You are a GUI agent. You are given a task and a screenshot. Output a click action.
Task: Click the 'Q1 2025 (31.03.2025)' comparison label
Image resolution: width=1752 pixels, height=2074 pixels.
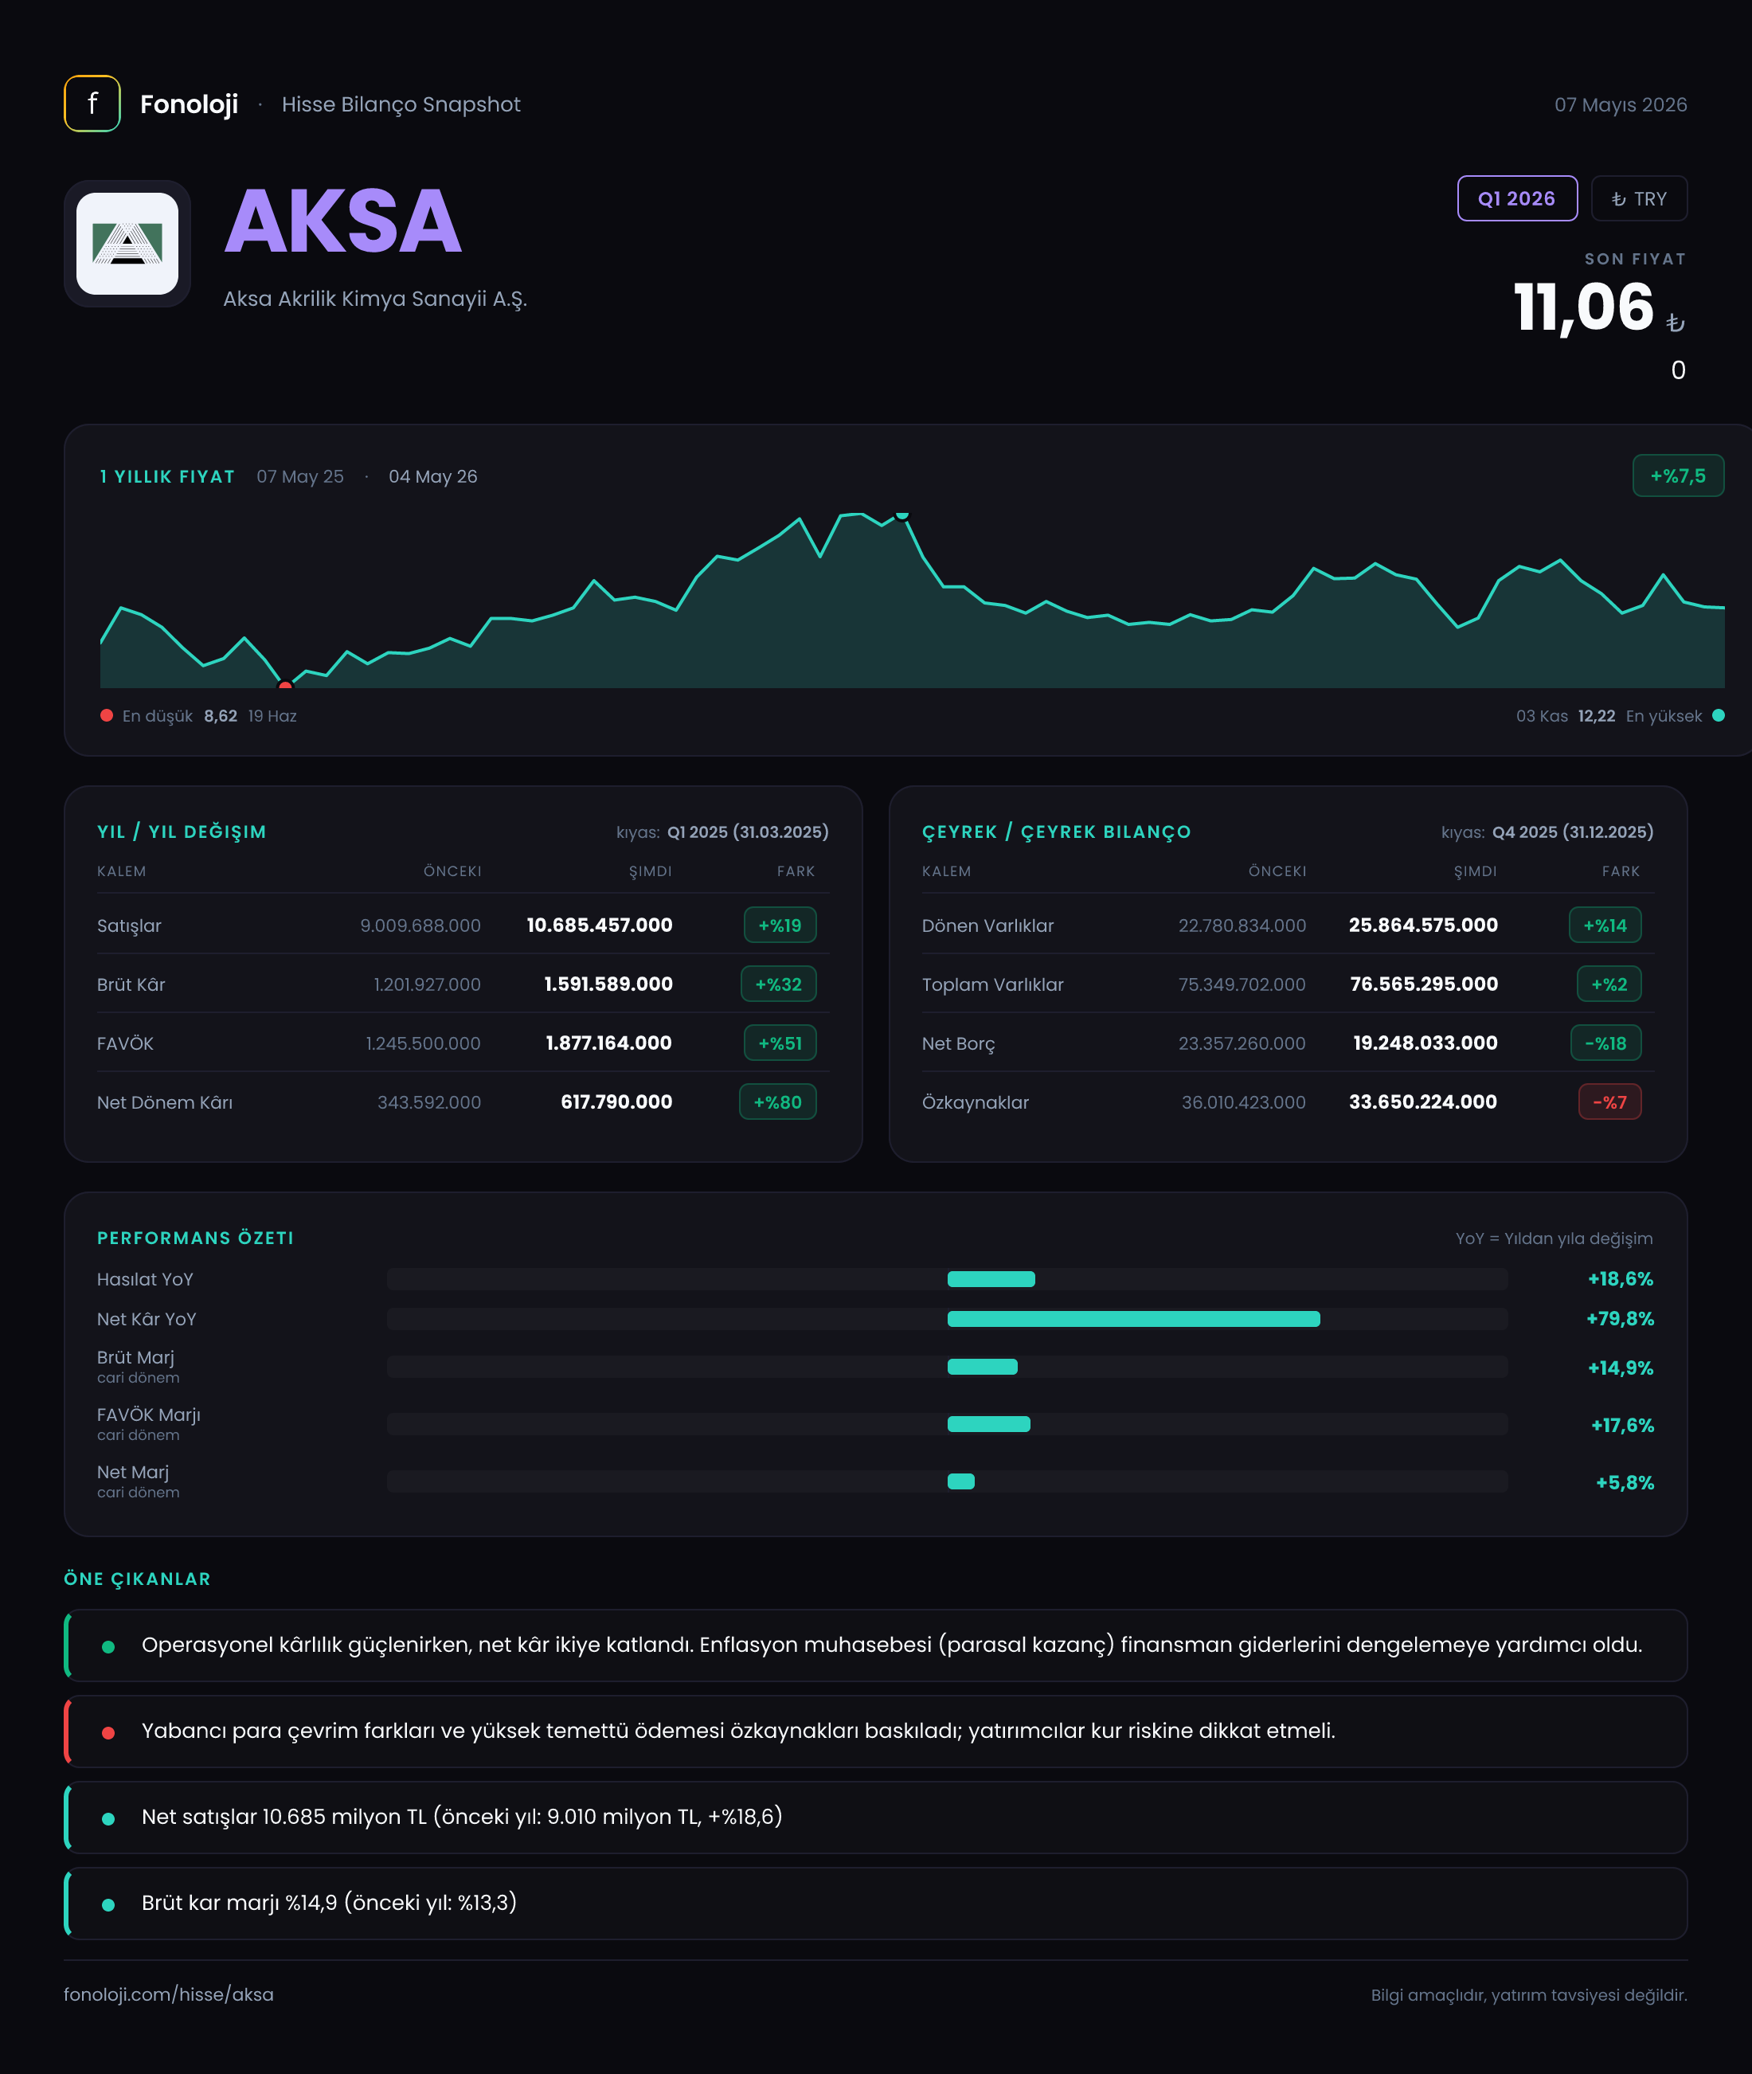click(748, 832)
